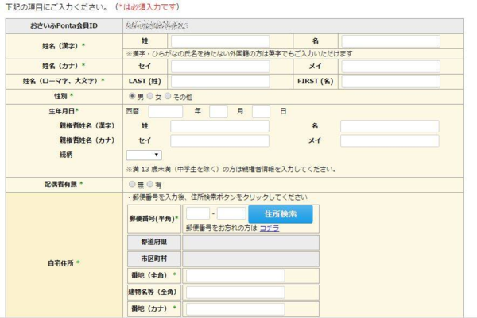
Task: Click the 都道府県 prefecture field
Action: (x=250, y=242)
